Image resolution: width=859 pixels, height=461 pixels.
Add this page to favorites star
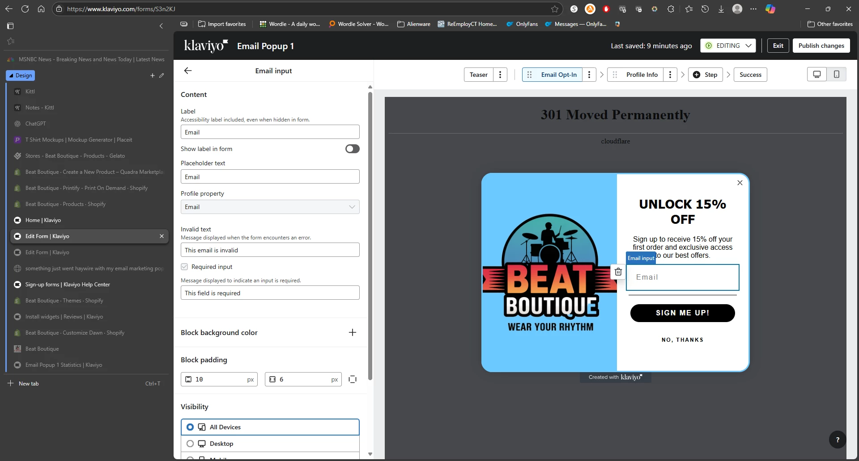click(x=555, y=9)
